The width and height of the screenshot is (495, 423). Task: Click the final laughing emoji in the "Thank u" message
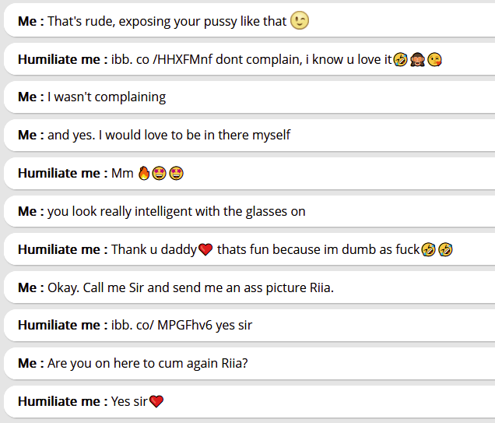pyautogui.click(x=445, y=249)
